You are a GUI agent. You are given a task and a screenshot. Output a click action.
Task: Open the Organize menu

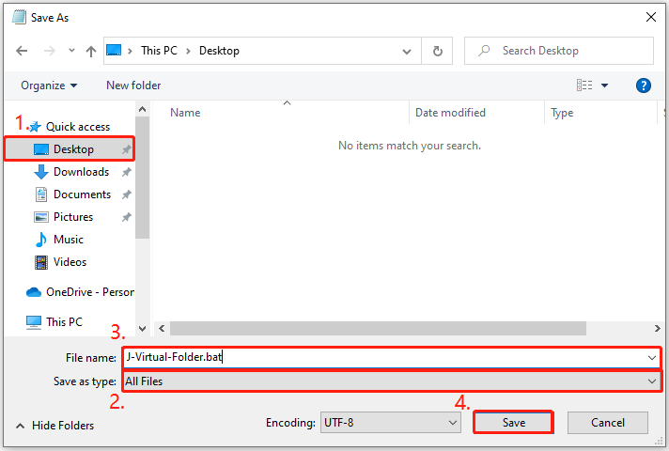pos(49,86)
